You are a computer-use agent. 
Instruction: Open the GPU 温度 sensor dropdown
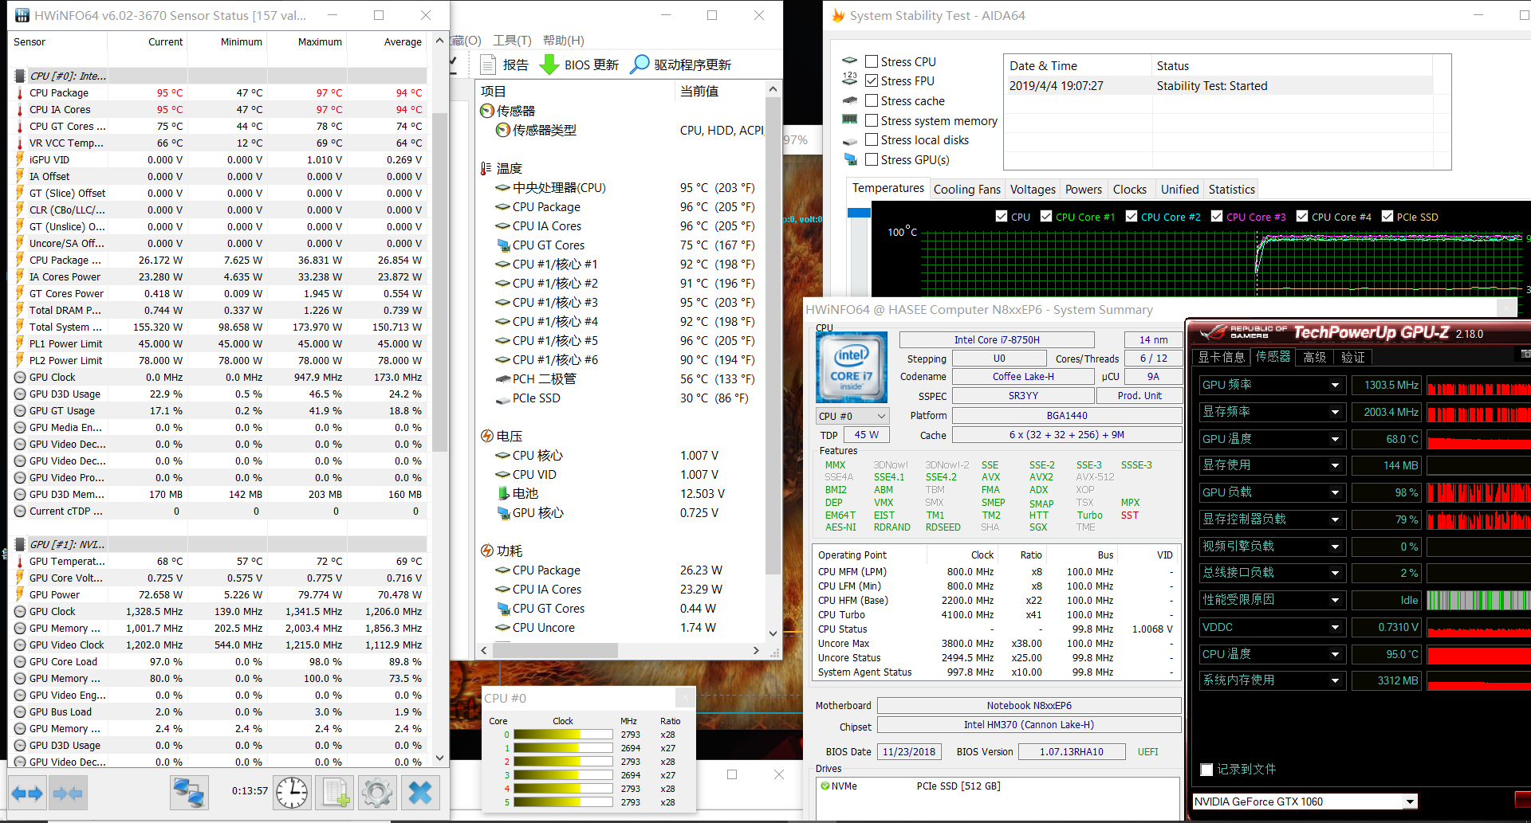tap(1335, 439)
